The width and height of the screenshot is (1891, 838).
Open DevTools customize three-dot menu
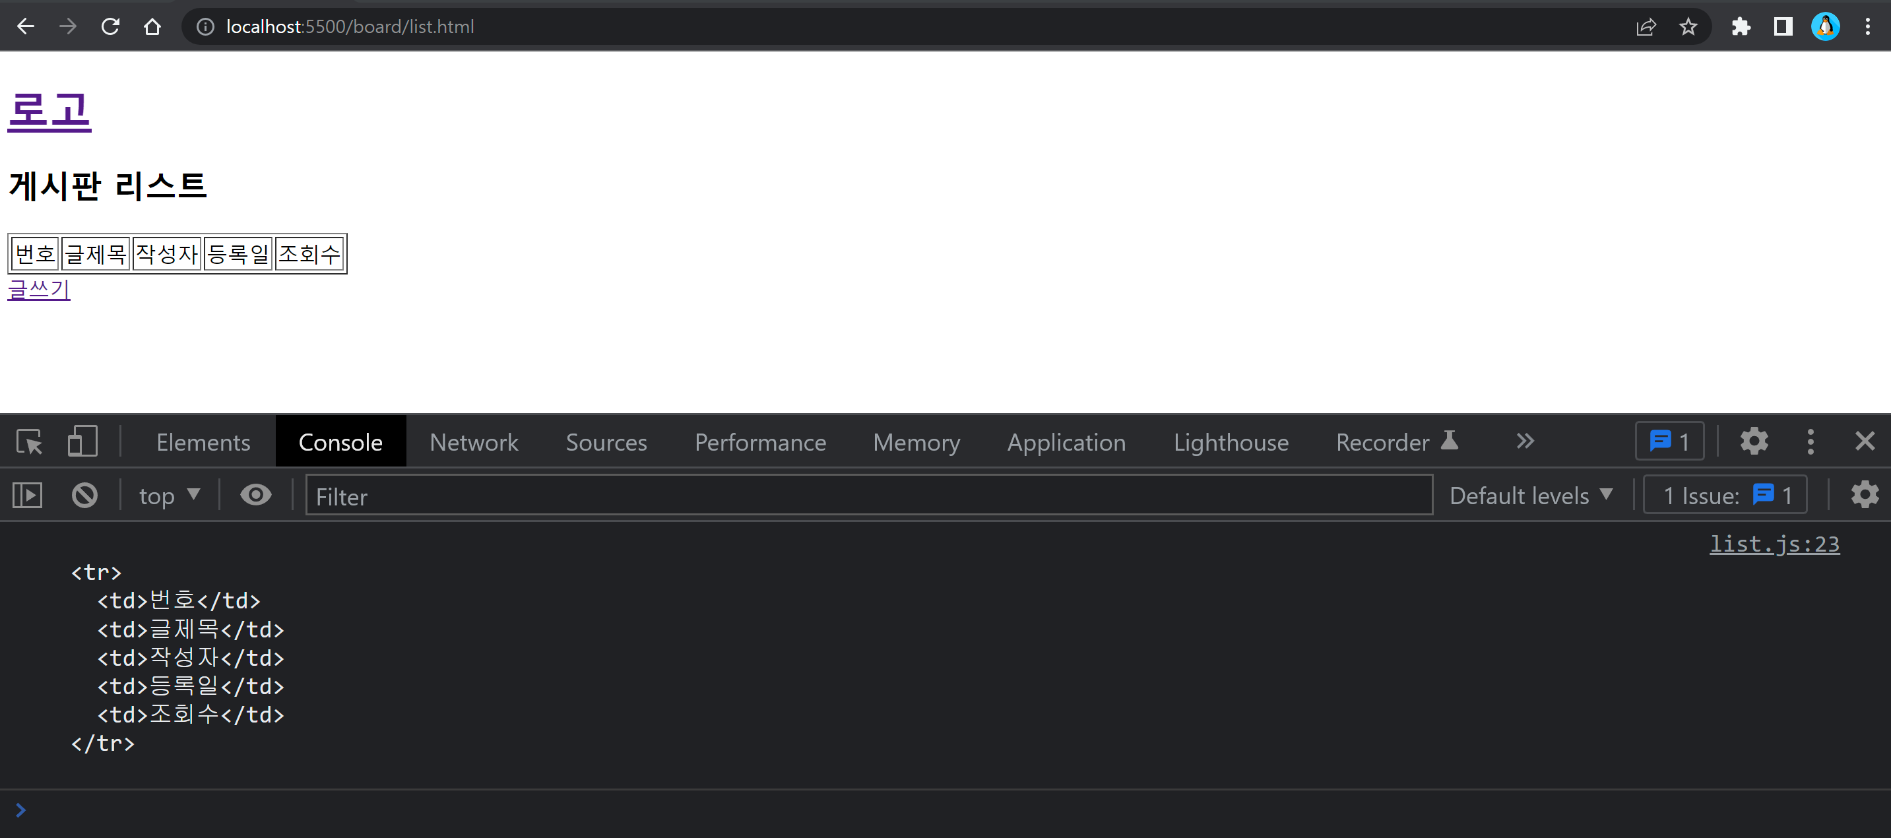pyautogui.click(x=1811, y=441)
